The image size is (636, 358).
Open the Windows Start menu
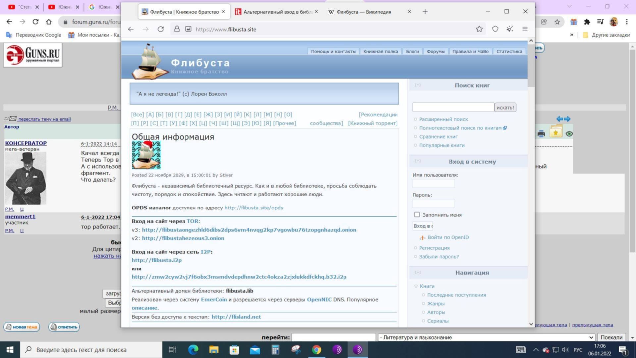click(x=10, y=350)
